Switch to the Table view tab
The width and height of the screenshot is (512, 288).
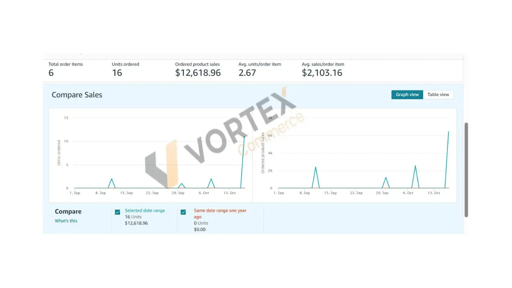[x=438, y=95]
